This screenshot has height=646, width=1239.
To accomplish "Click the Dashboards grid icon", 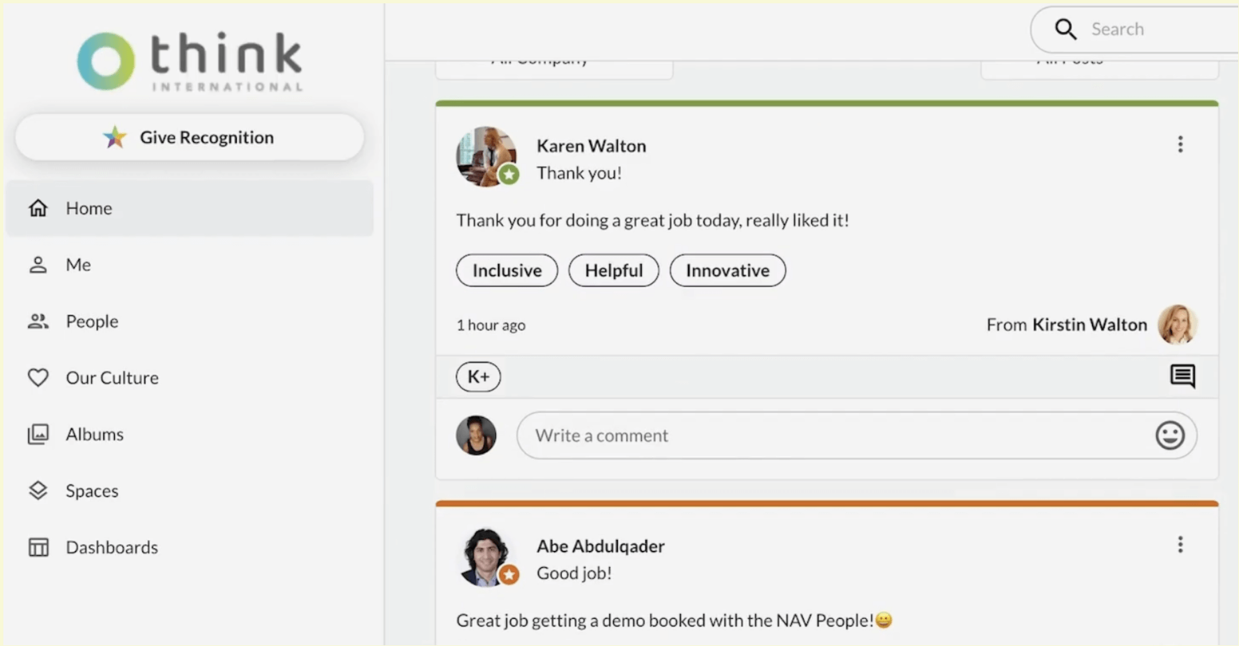I will pos(38,547).
